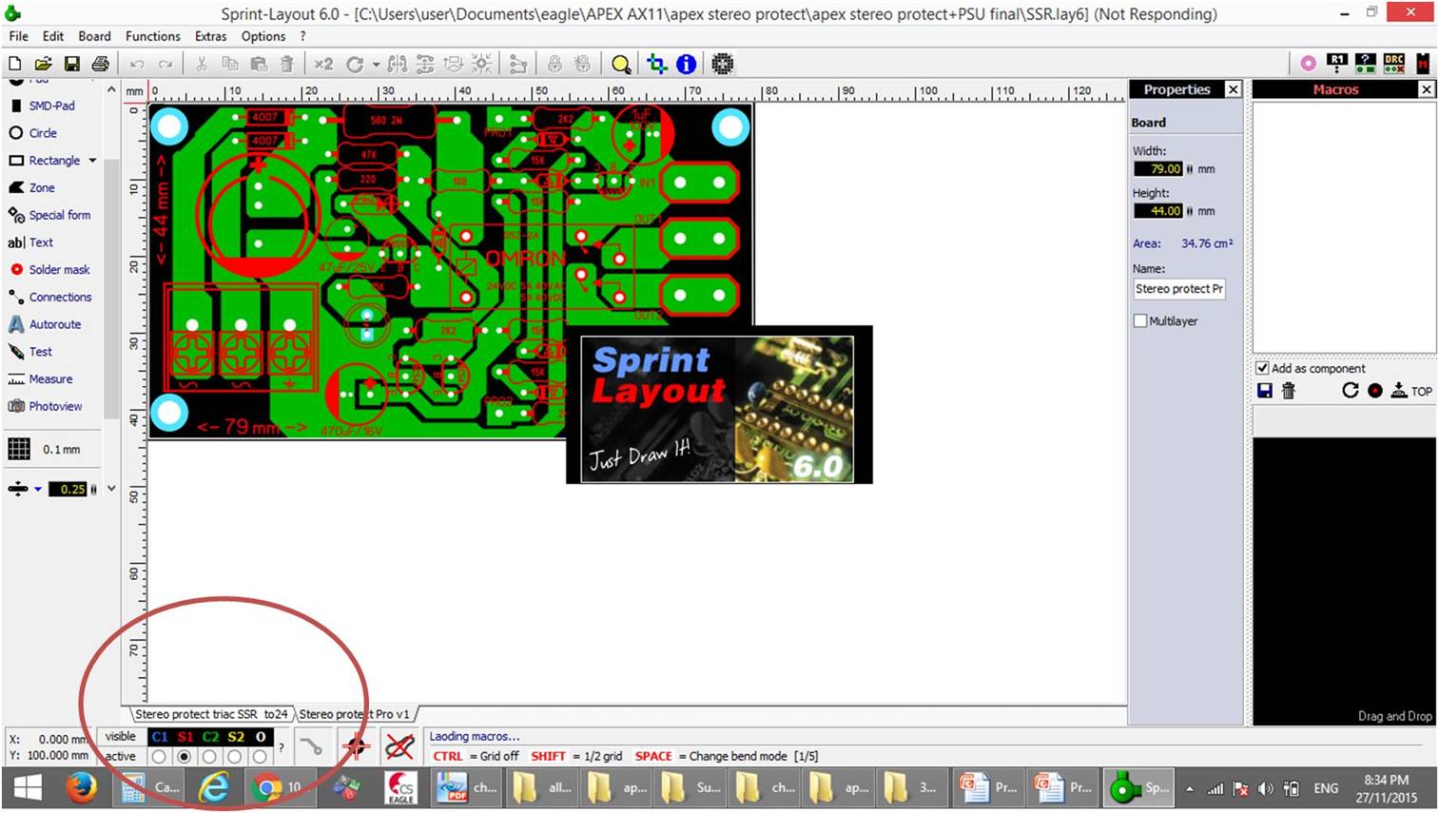Open the 0.1 mm grid size selector
This screenshot has height=813, width=1439.
tap(45, 449)
